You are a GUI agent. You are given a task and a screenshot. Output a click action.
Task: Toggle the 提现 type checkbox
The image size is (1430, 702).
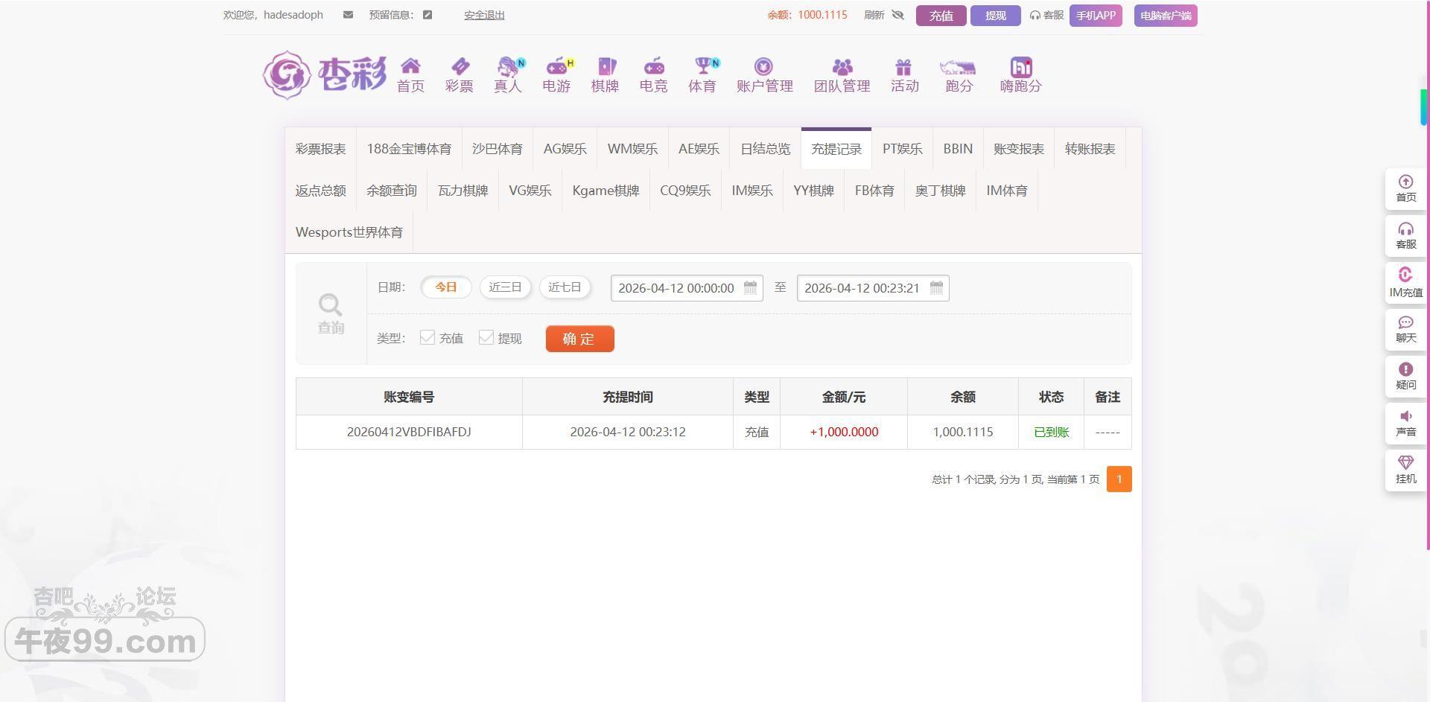(x=486, y=338)
